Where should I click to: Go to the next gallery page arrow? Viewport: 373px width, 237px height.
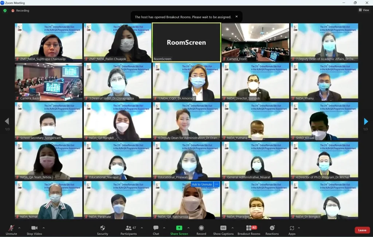[366, 122]
